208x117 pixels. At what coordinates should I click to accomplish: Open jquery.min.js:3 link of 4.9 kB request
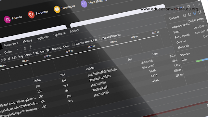pyautogui.click(x=101, y=93)
